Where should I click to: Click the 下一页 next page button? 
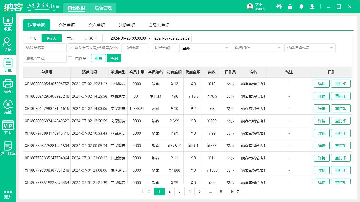pos(235,191)
